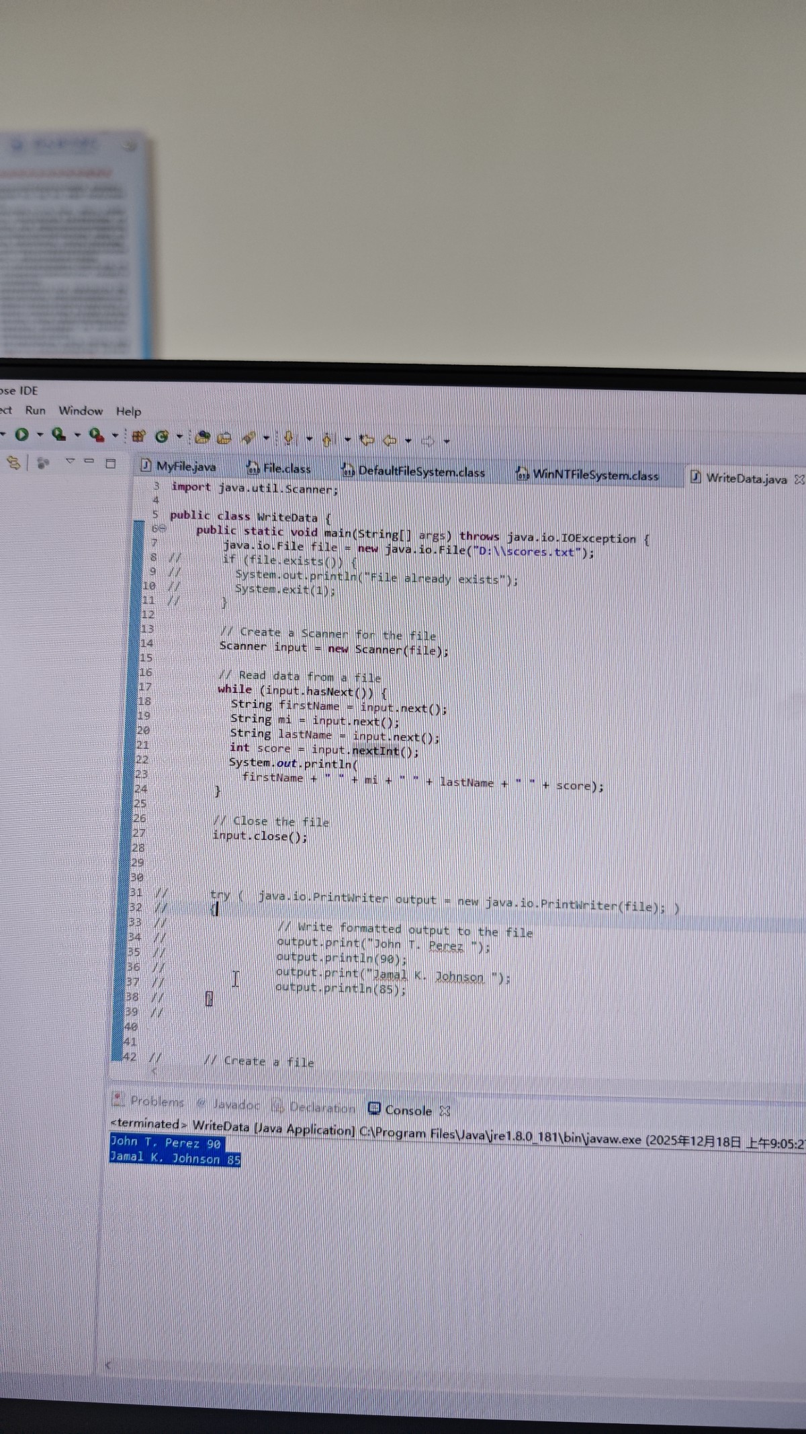Click the Coverage launch icon
The width and height of the screenshot is (806, 1434).
coord(58,434)
